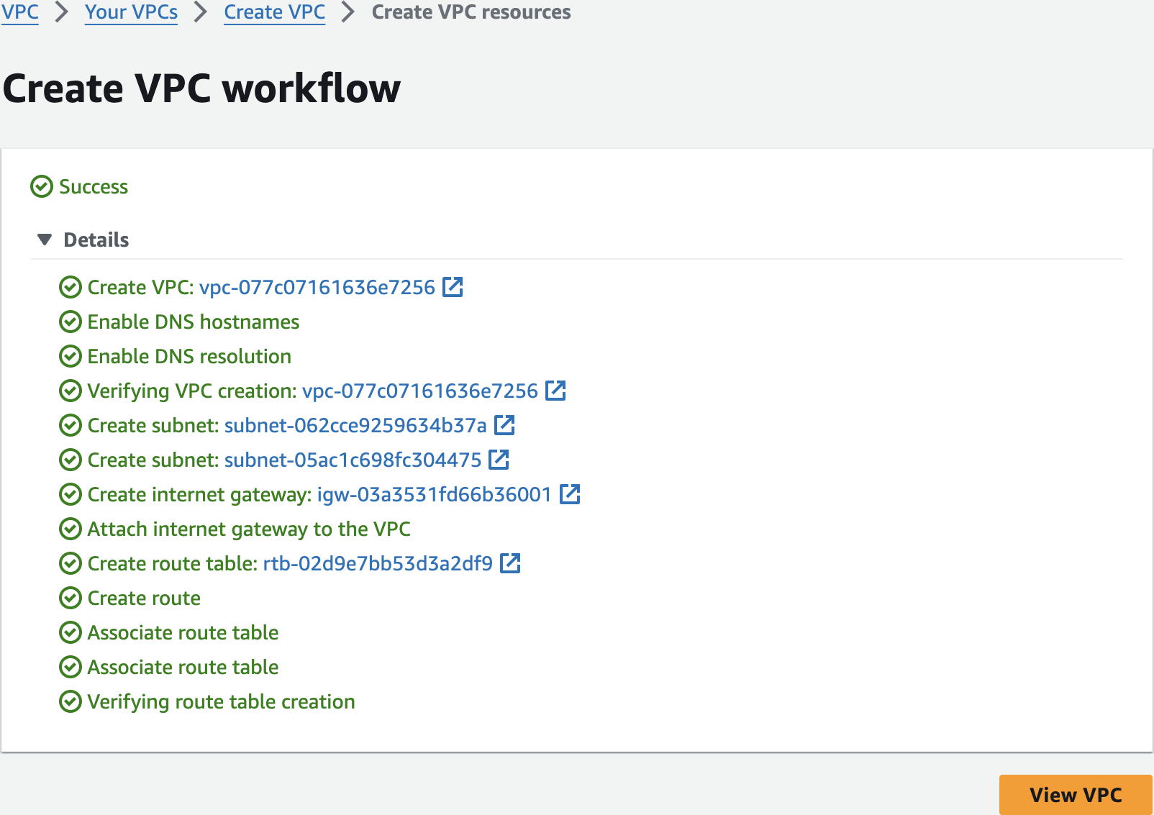Return to Create VPC breadcrumb
Screen dimensions: 1154x815
(x=274, y=12)
